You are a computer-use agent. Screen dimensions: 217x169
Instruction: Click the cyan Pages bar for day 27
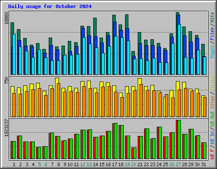tap(179, 49)
